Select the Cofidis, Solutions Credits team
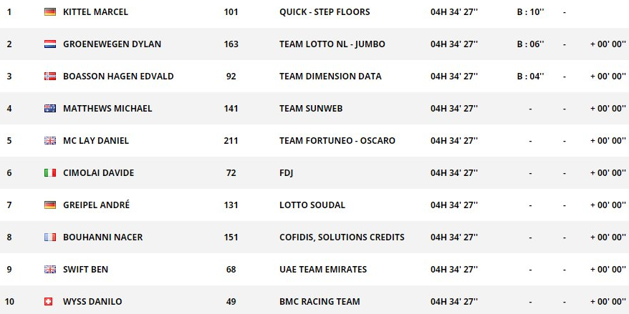Viewport: 629px width, 314px height. [x=342, y=237]
